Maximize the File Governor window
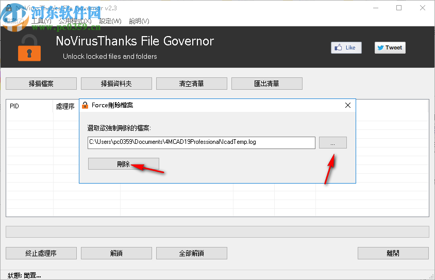435x280 pixels. click(x=398, y=8)
